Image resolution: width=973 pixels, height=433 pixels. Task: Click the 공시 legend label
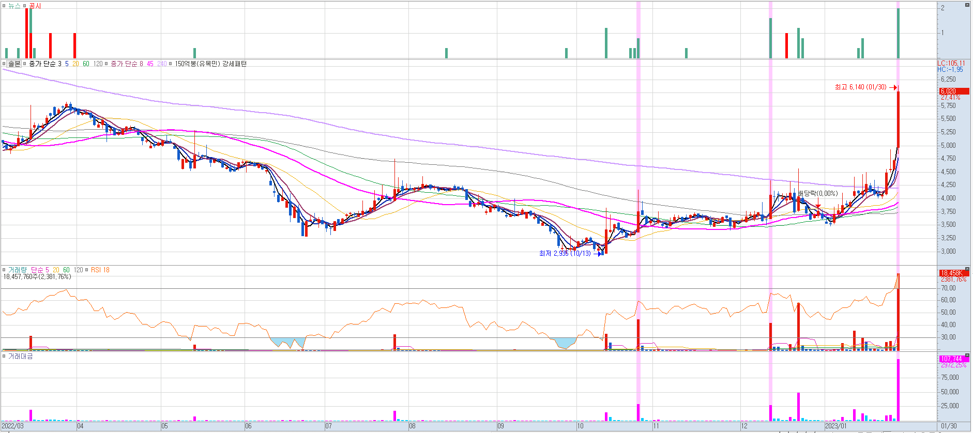(35, 6)
